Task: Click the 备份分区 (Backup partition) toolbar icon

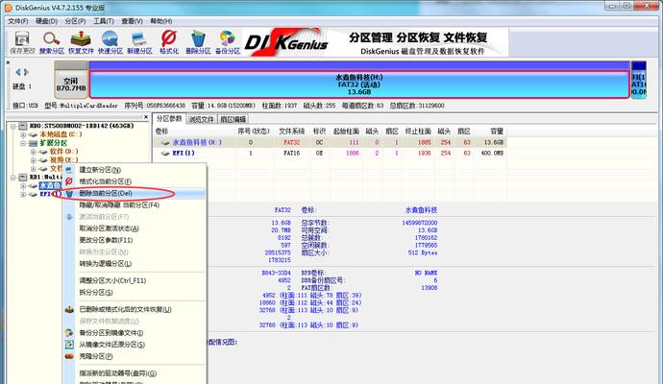Action: click(x=228, y=42)
